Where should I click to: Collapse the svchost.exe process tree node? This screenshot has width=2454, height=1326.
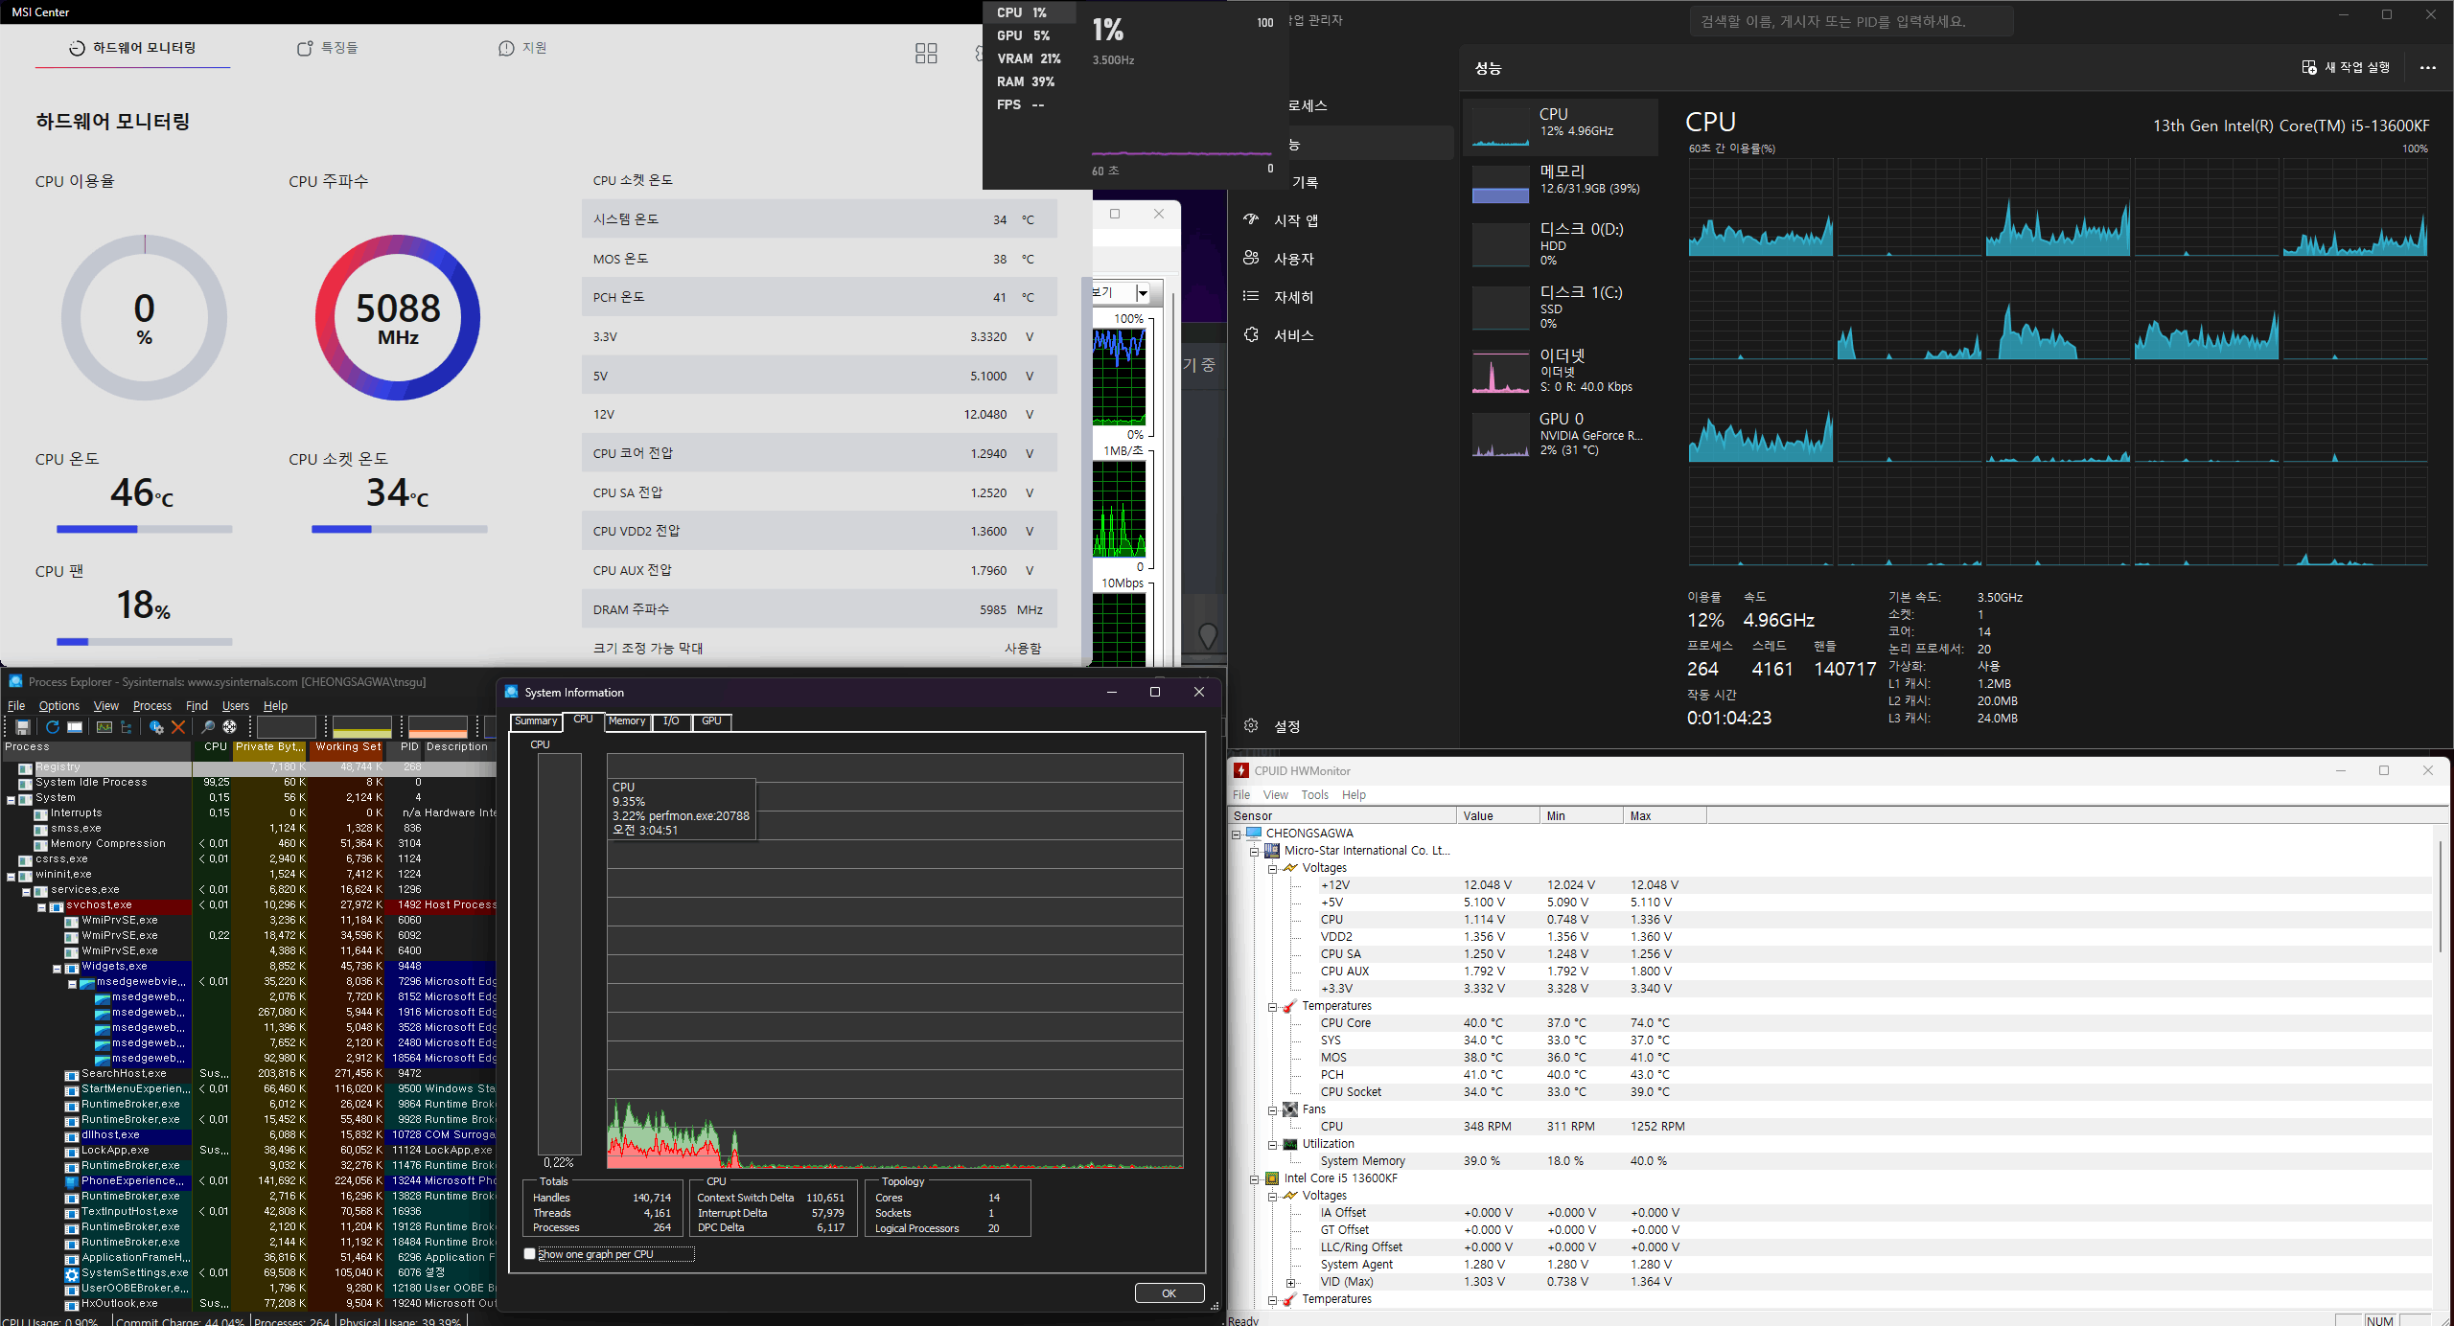pyautogui.click(x=41, y=906)
